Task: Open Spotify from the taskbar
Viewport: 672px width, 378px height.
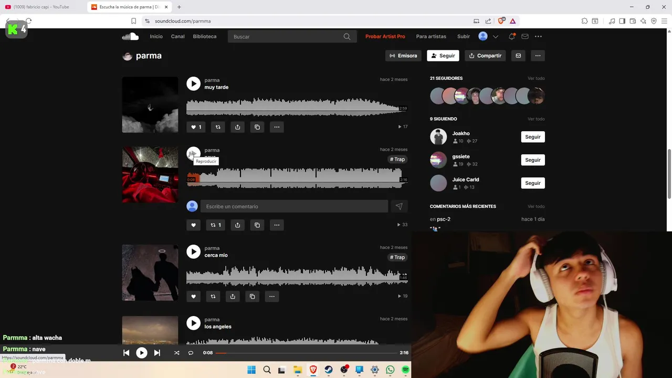Action: click(405, 370)
